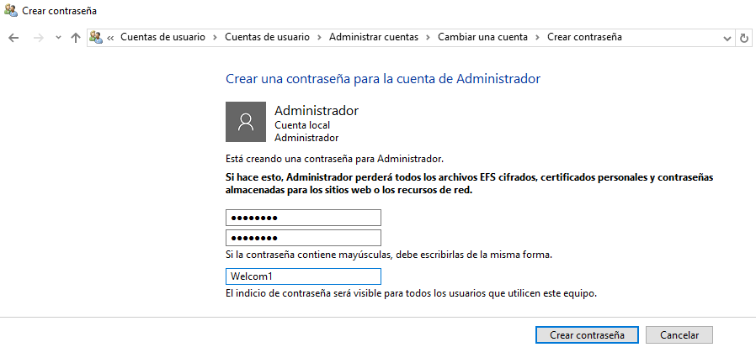Viewport: 756px width, 363px height.
Task: Expand the double-chevron hidden breadcrumb locations
Action: (x=110, y=38)
